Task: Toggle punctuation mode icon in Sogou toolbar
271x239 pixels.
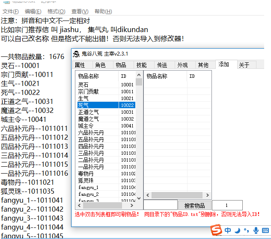Action: [246, 230]
